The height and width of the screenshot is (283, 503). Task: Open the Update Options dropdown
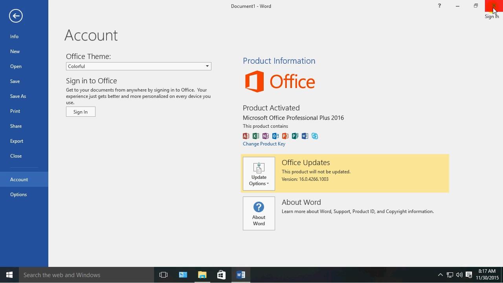pos(259,173)
